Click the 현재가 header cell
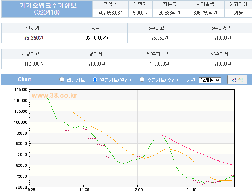This screenshot has width=252, height=196. (33, 28)
